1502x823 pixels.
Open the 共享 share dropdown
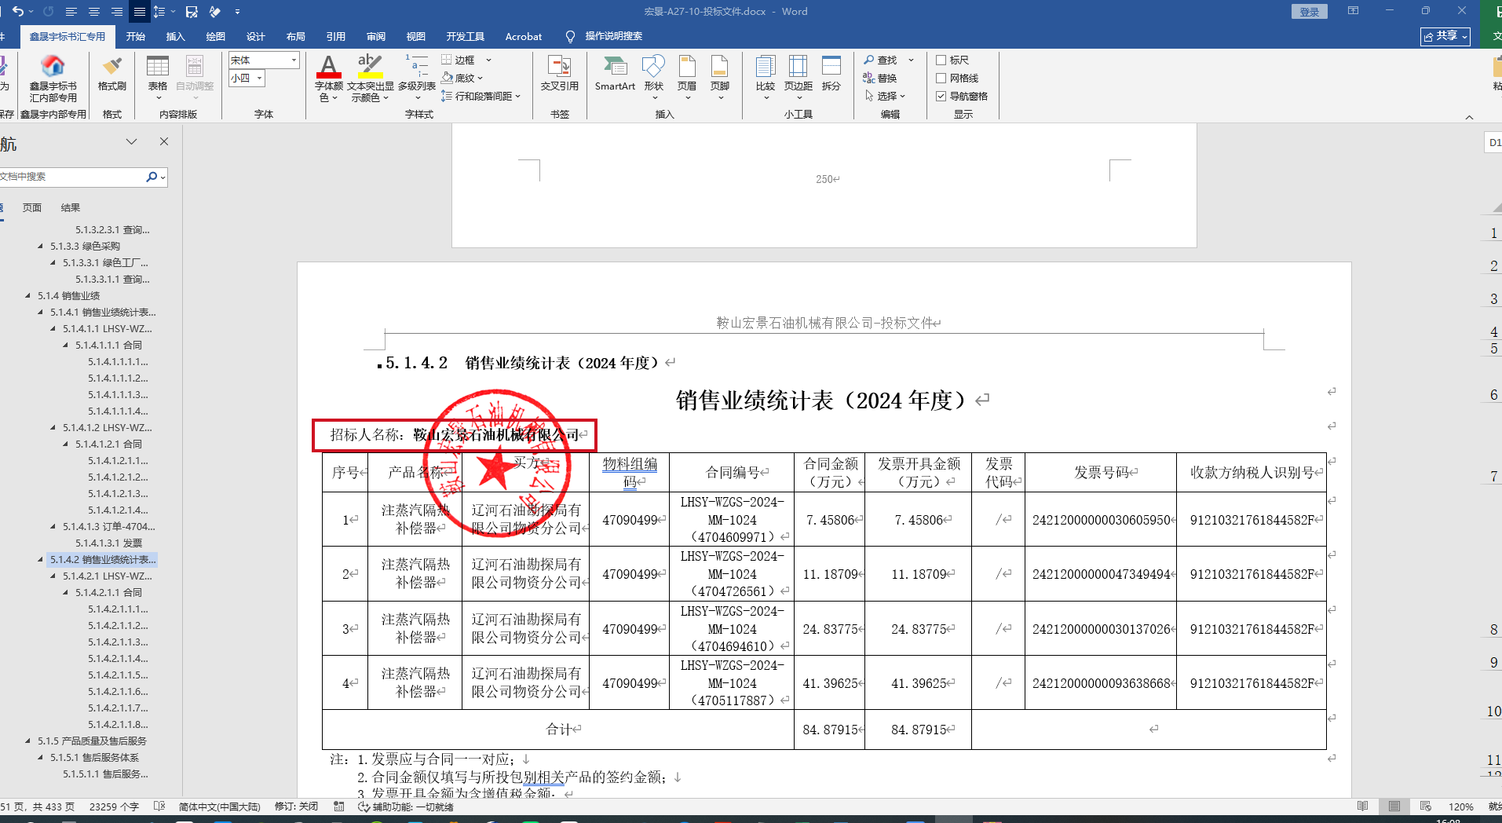1445,36
